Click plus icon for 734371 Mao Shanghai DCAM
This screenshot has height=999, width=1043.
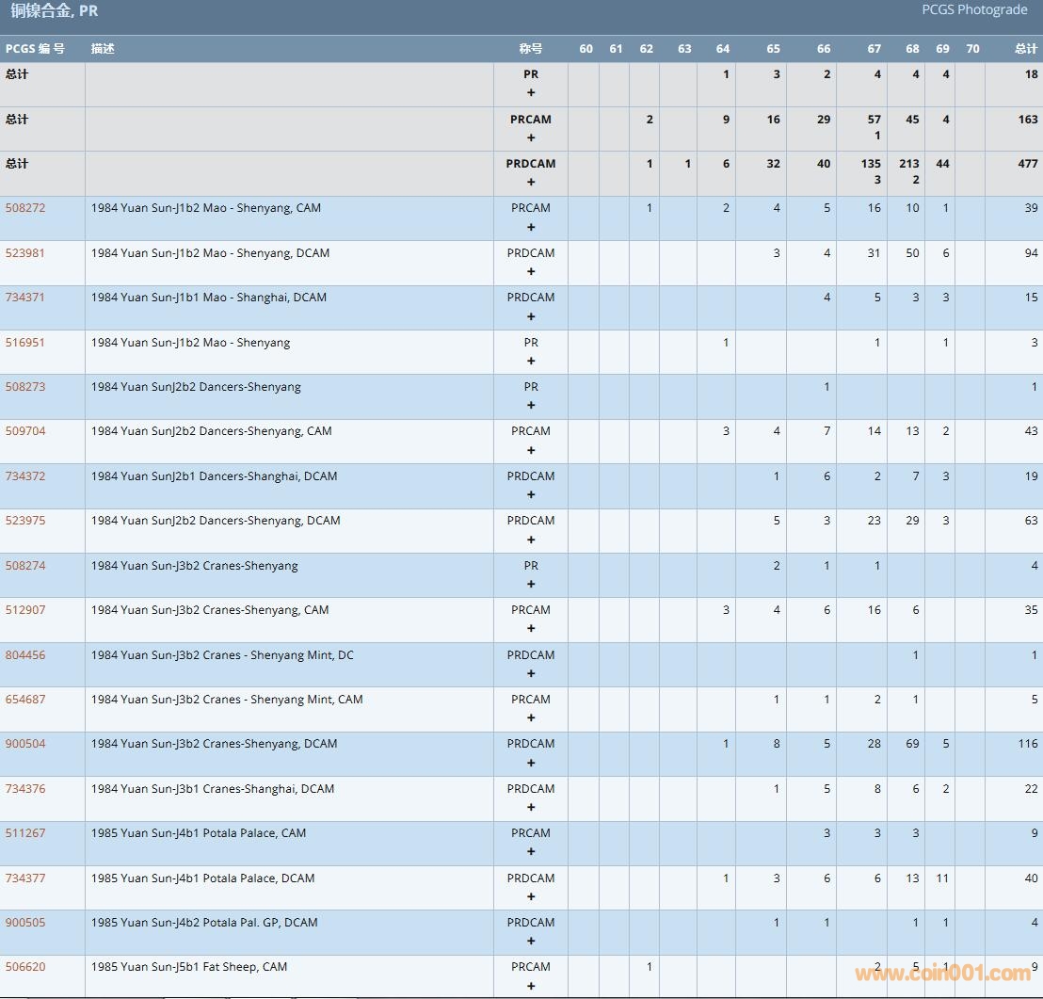tap(531, 316)
